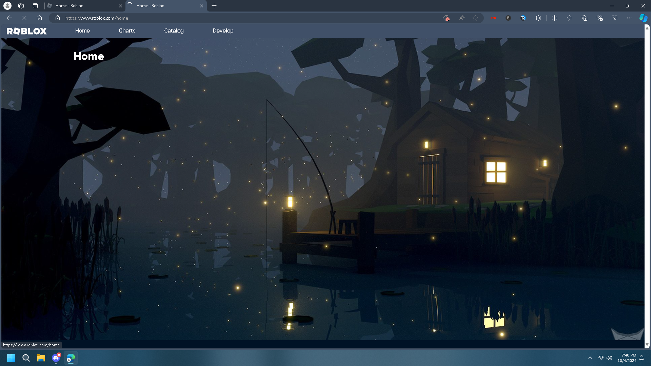This screenshot has width=651, height=366.
Task: Open the Discord taskbar icon
Action: click(56, 358)
